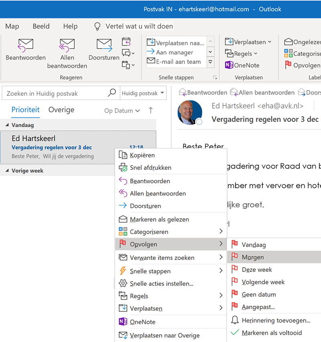Expand Verplaatsen submenu in context menu
The width and height of the screenshot is (321, 342).
point(171,308)
